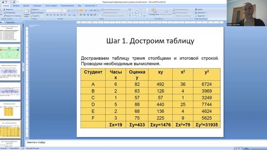Open the Показ слайдов ribbon tab

(x=51, y=5)
